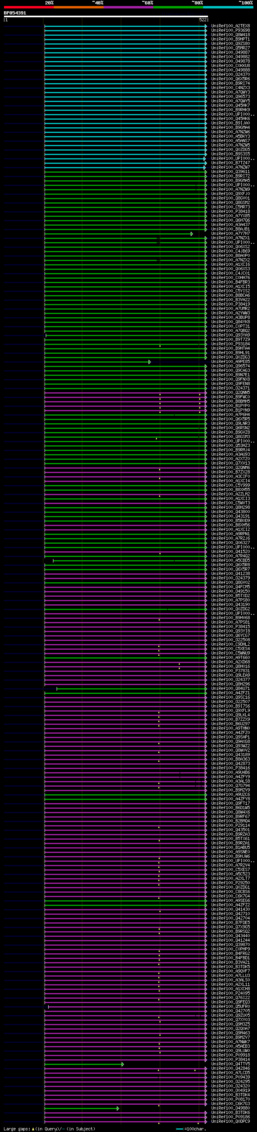Click the red 20% identity legend segment
The image size is (257, 1132).
[x=29, y=7]
